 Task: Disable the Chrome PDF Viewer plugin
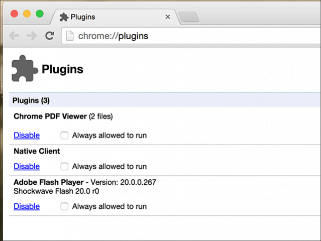coord(27,135)
